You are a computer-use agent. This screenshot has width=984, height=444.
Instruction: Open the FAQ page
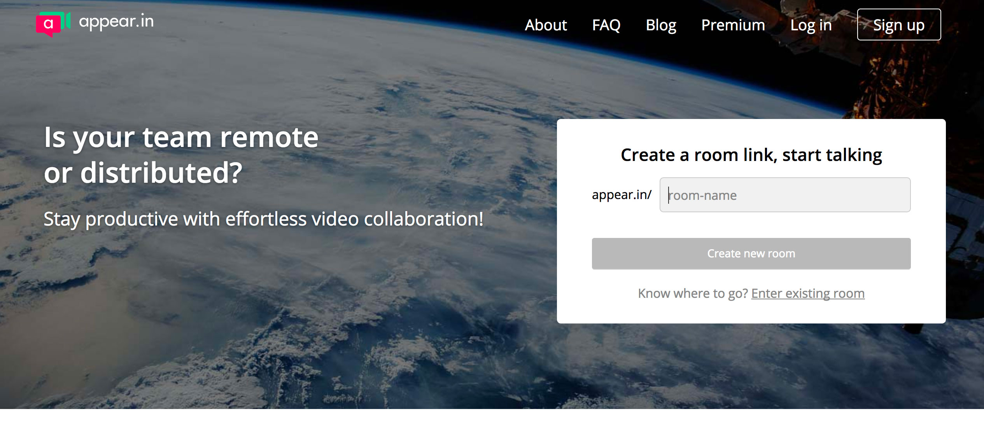606,25
